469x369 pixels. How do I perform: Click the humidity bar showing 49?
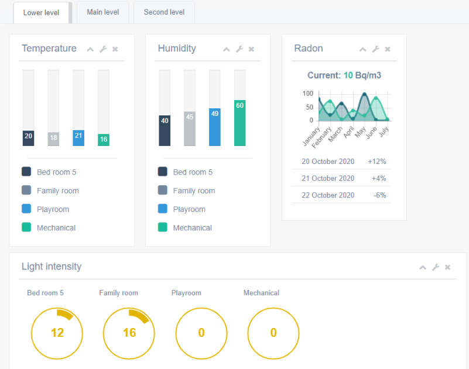pos(215,127)
